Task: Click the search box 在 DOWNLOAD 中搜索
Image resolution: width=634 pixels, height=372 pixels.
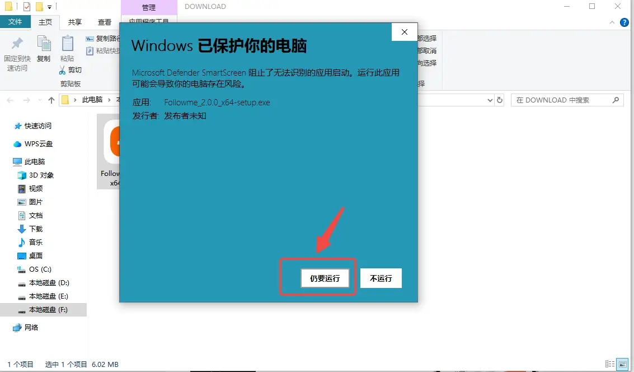Action: [x=567, y=100]
